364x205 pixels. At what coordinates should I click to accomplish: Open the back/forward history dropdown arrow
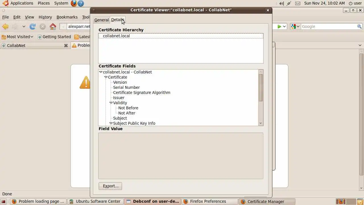(x=24, y=26)
